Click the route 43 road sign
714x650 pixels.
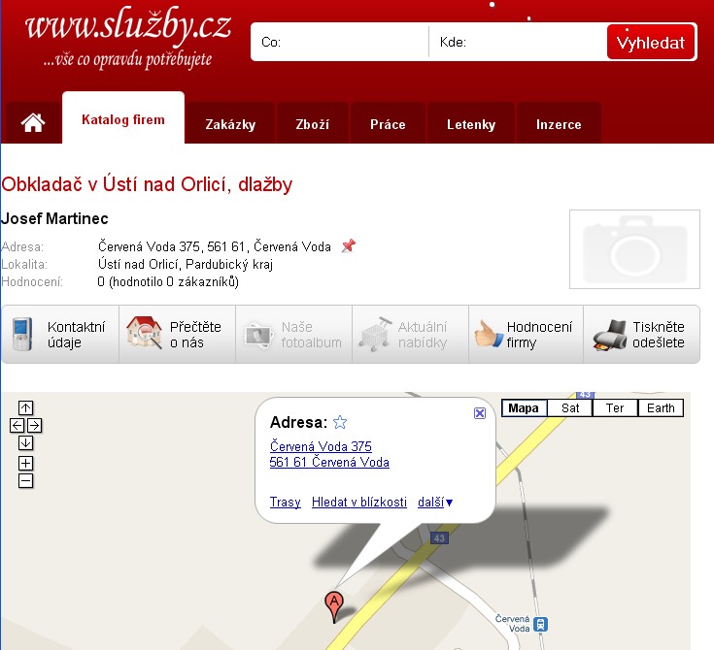tap(439, 538)
